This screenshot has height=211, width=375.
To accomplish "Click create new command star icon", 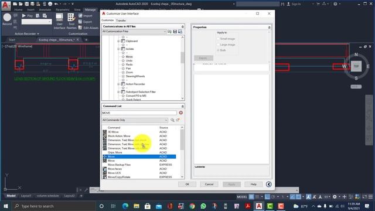I will point(178,120).
